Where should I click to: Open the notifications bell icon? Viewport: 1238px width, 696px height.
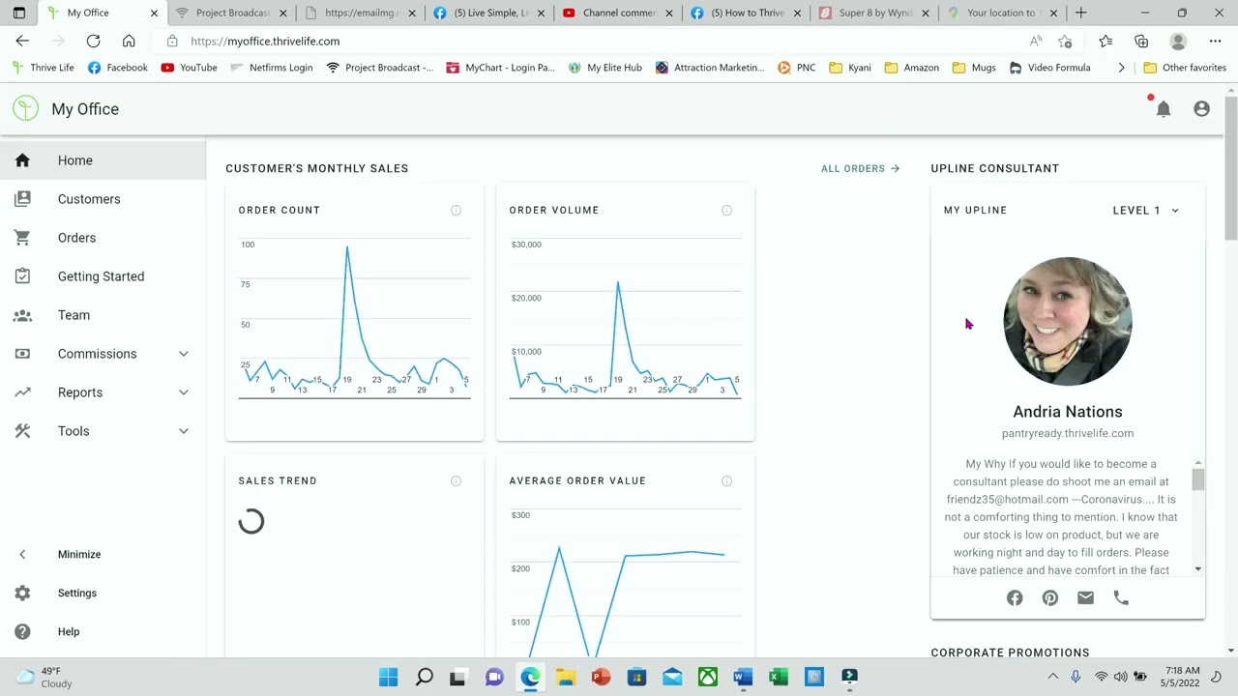click(1164, 109)
